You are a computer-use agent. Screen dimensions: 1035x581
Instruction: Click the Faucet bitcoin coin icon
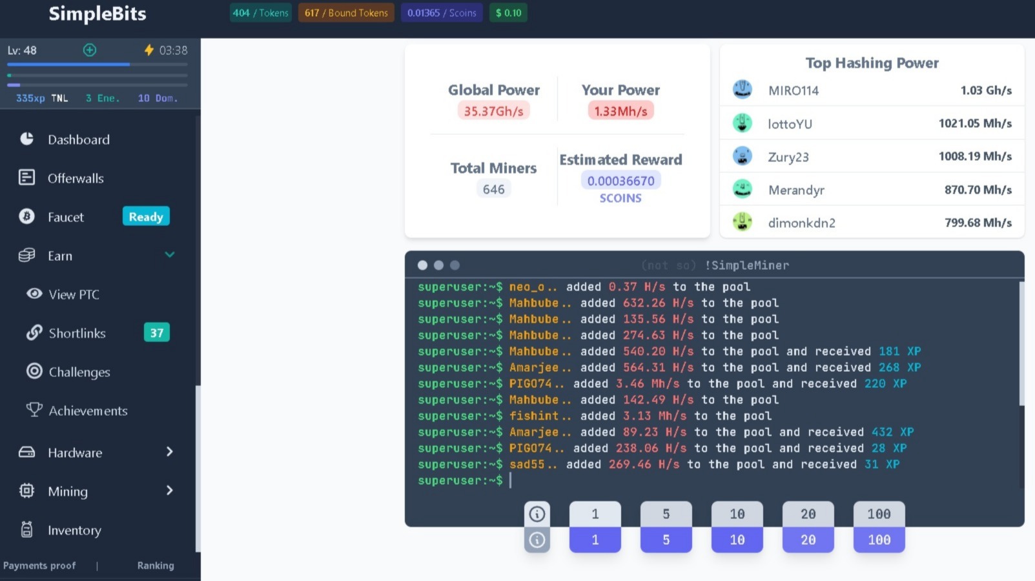[x=26, y=217]
